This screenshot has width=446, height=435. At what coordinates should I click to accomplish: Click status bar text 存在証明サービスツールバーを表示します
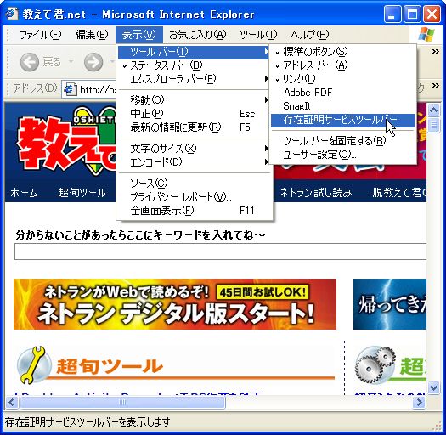88,421
